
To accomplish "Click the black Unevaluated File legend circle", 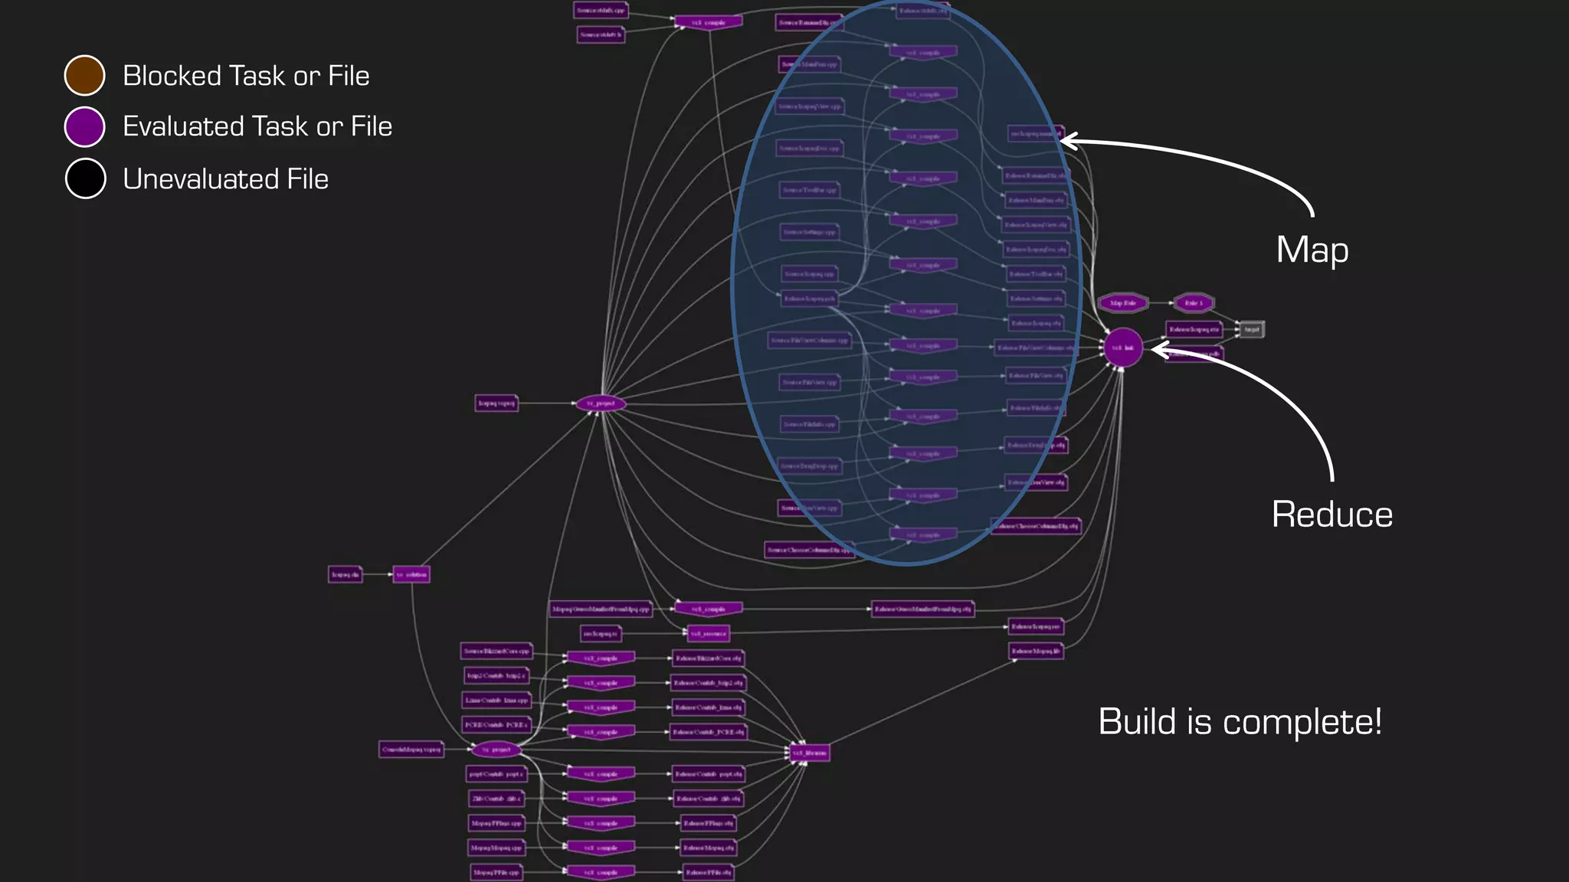I will pos(85,178).
